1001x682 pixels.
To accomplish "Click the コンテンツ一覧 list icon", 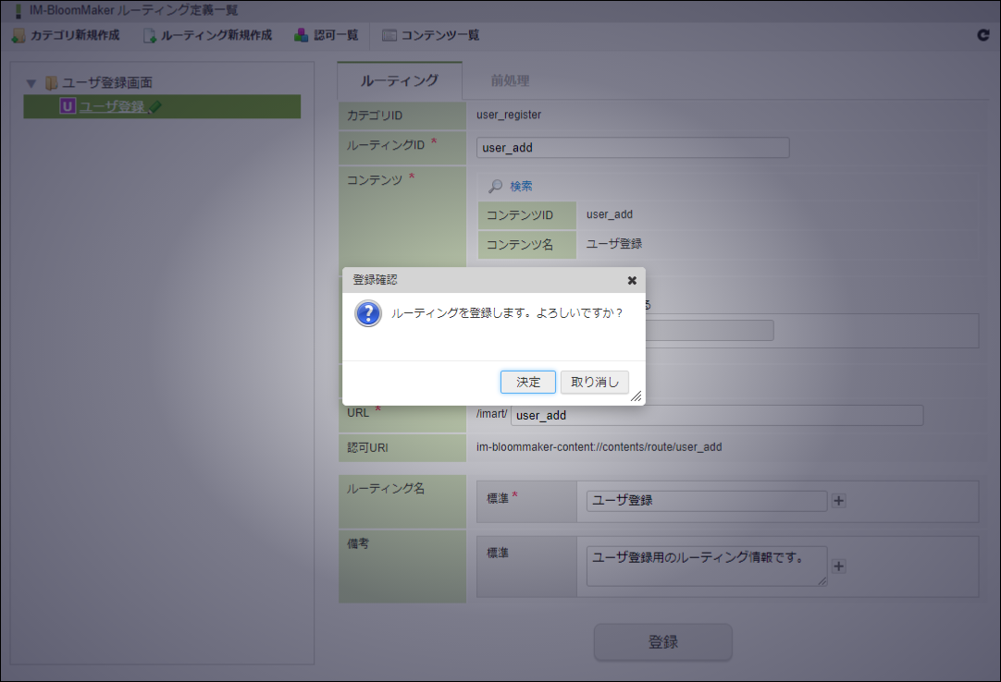I will tap(389, 35).
